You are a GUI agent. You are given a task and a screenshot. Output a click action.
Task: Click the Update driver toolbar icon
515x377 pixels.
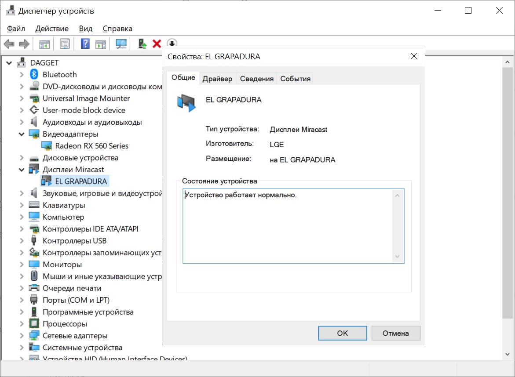[142, 44]
